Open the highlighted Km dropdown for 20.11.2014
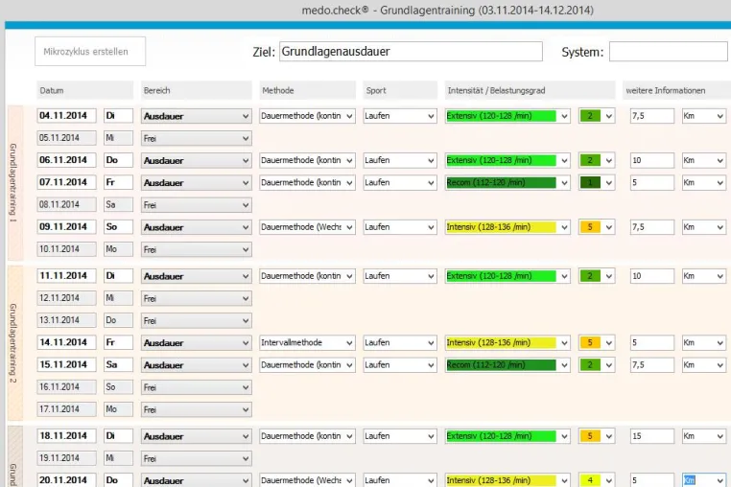Image resolution: width=731 pixels, height=487 pixels. (x=704, y=480)
